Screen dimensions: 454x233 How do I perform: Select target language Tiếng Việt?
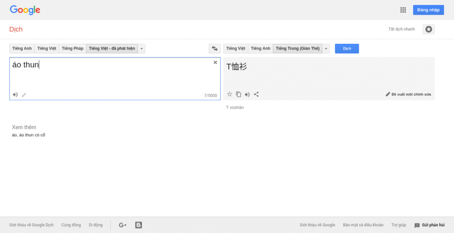(236, 49)
